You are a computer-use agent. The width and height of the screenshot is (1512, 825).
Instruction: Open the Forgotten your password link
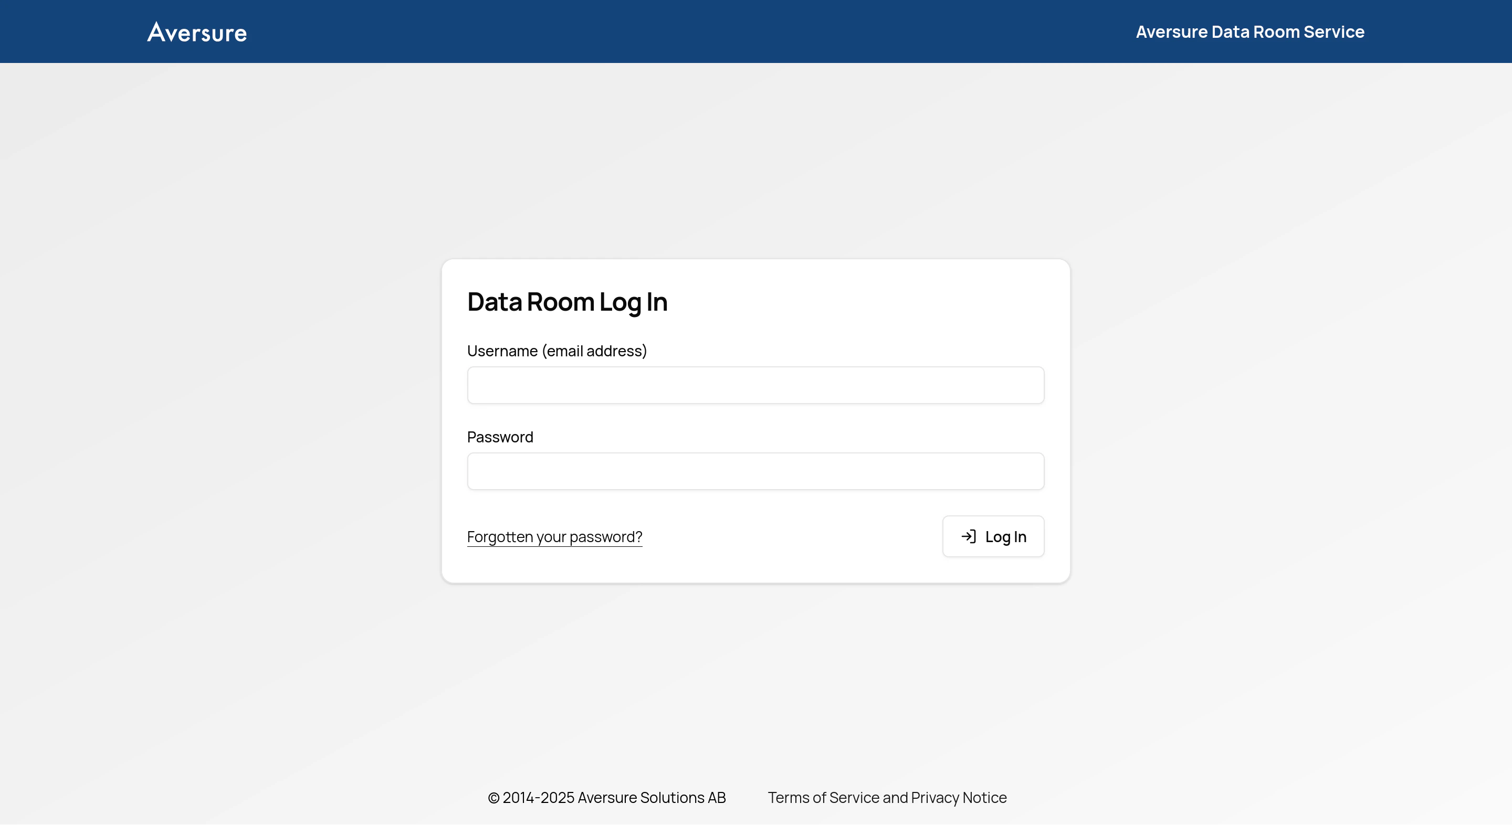pyautogui.click(x=554, y=536)
